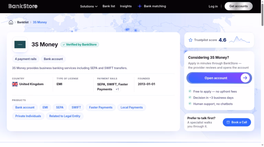Viewport: 264px width, 147px height.
Task: Select the Local Payments product chip
Action: point(132,108)
